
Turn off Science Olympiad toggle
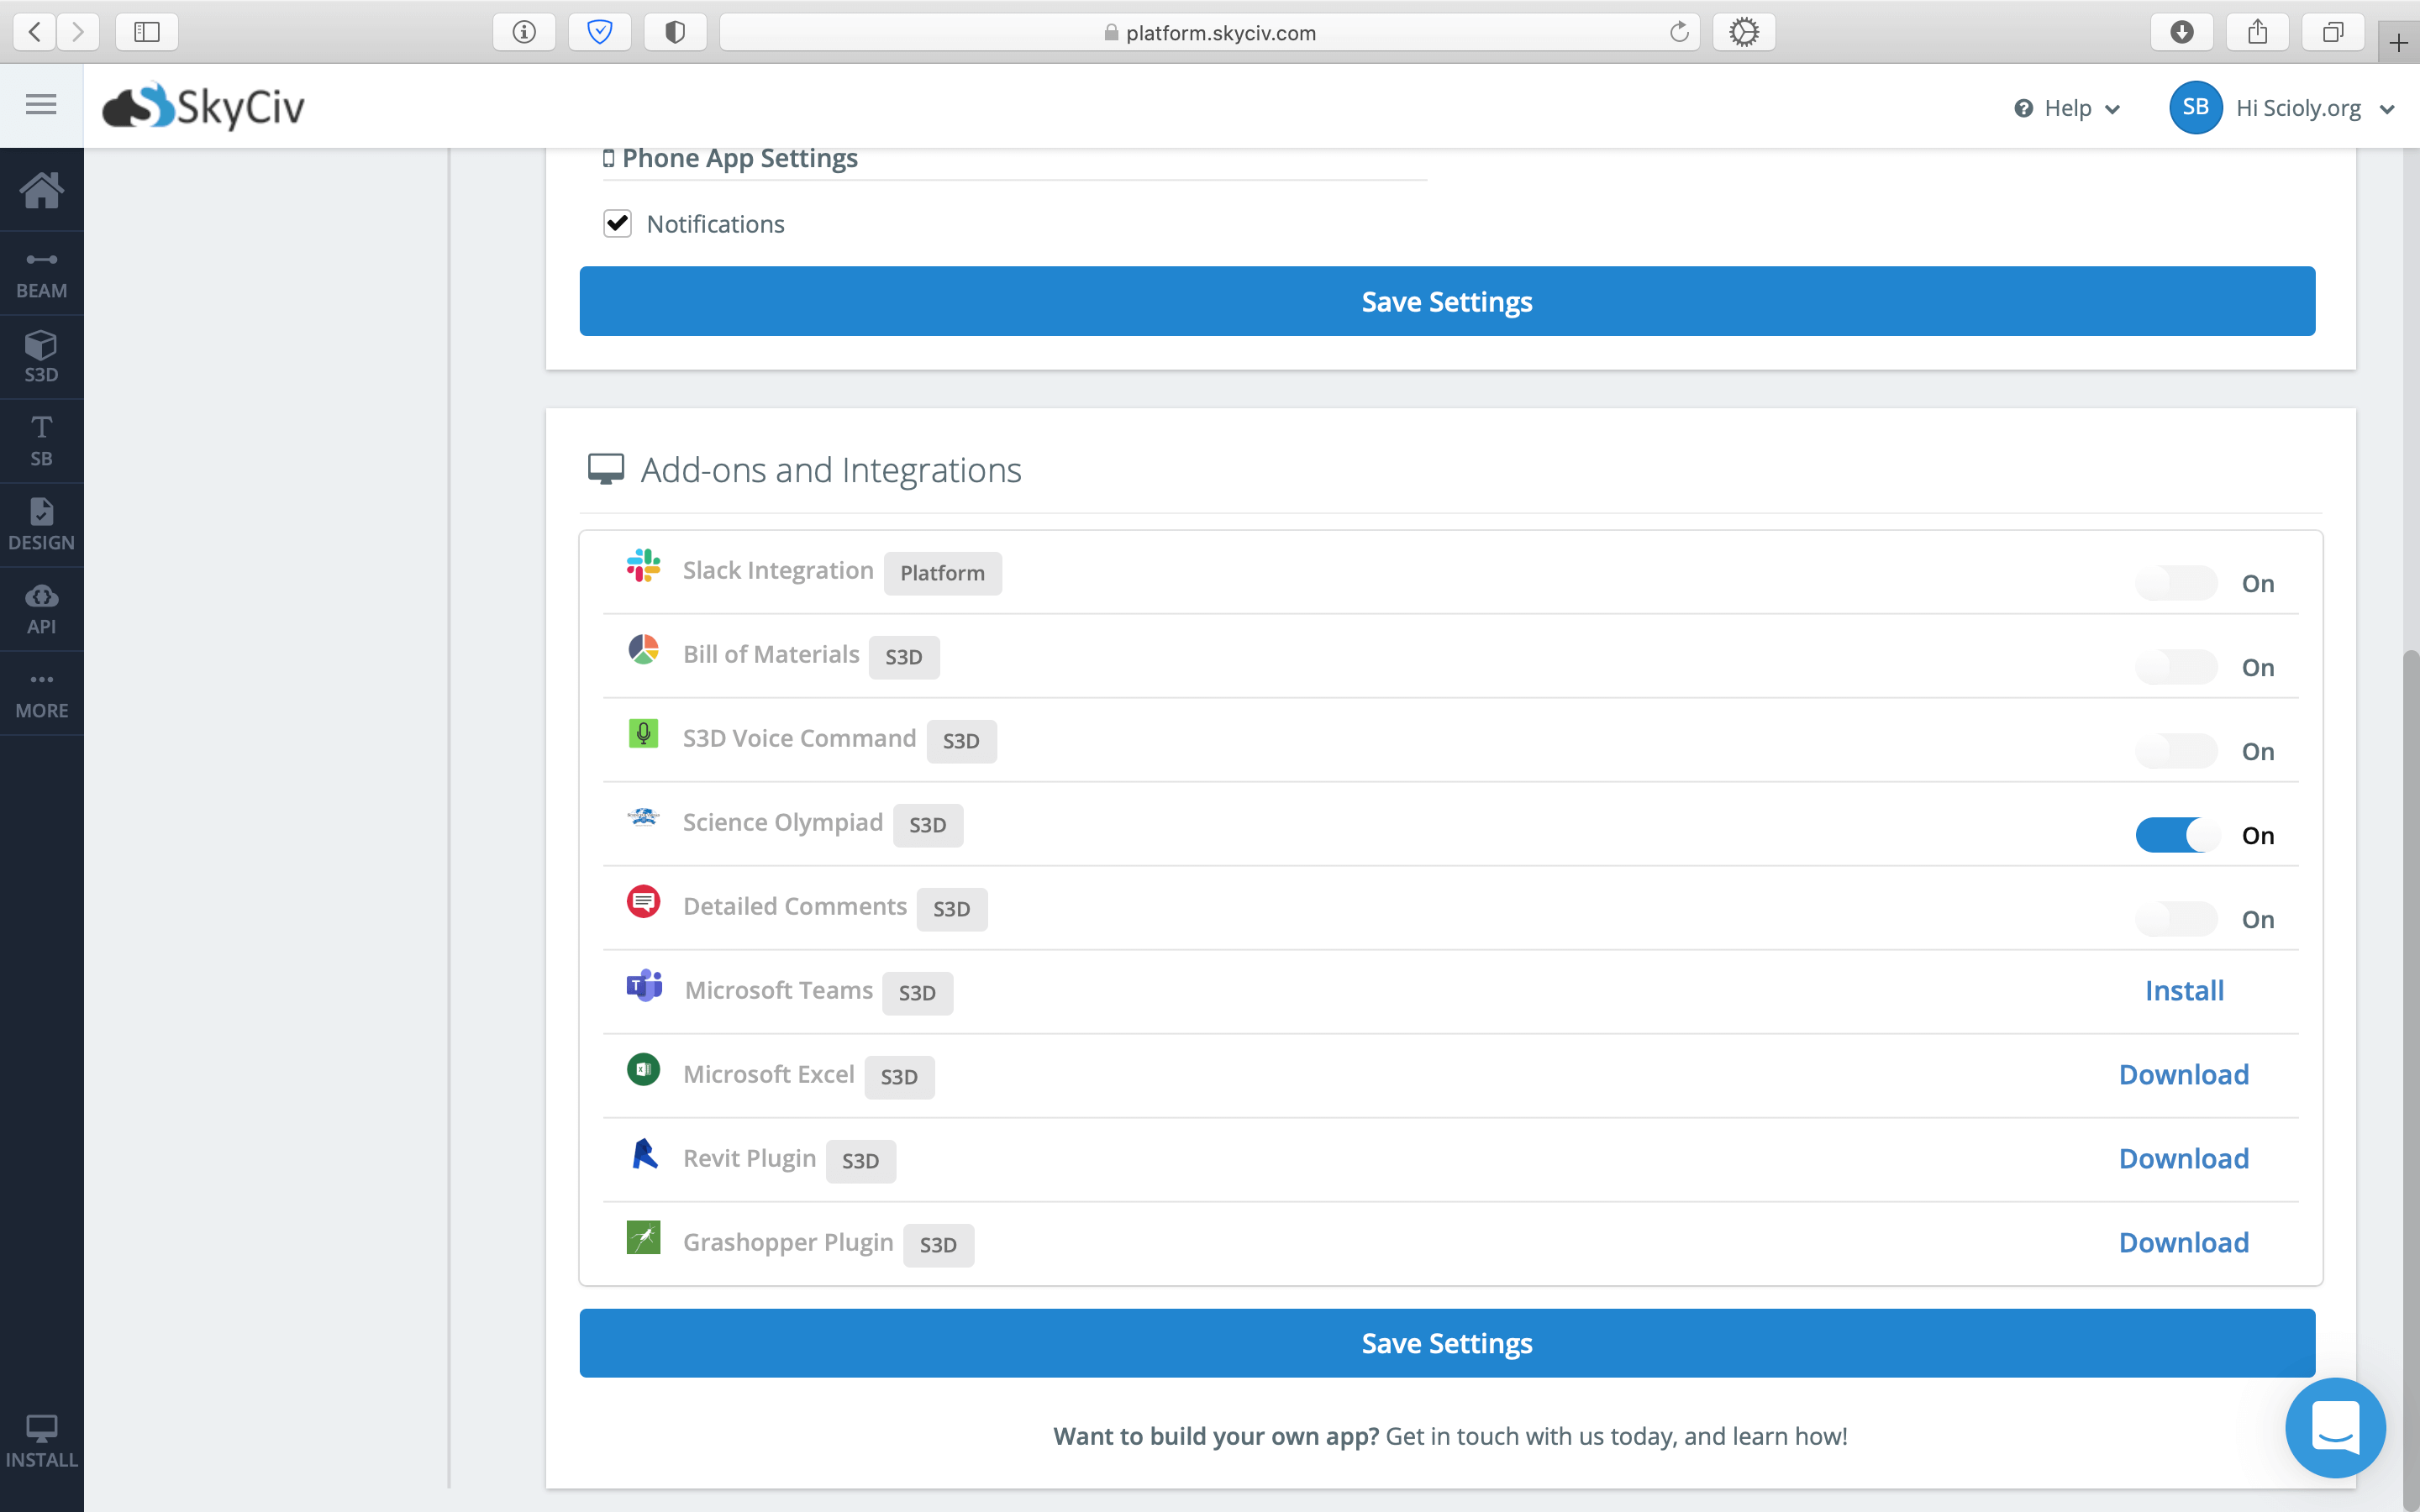(x=2176, y=835)
